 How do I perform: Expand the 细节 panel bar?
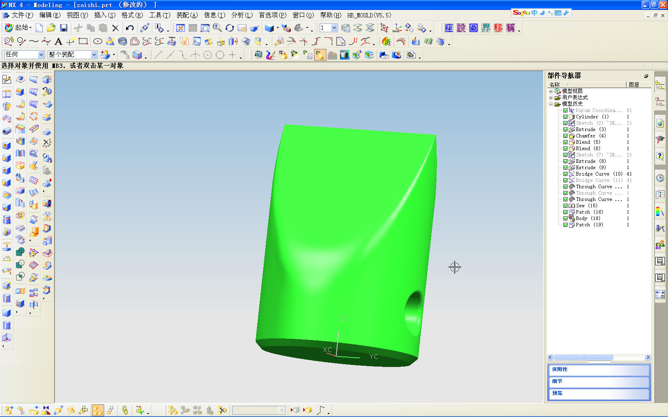599,382
